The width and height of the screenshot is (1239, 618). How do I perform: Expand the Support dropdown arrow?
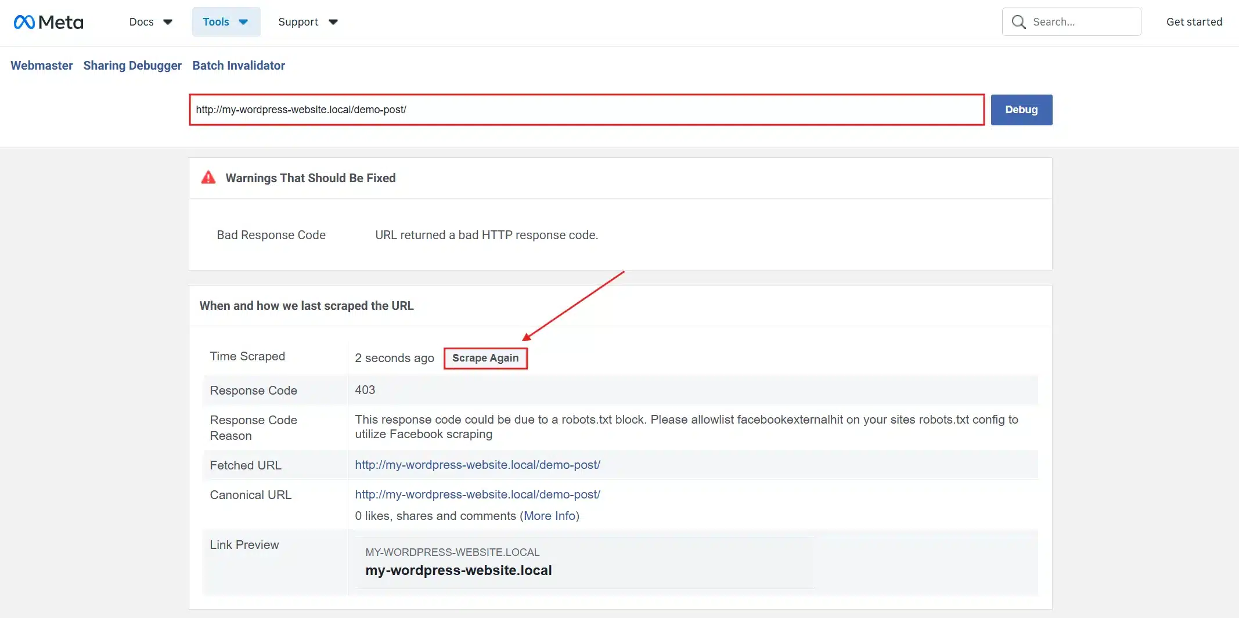coord(333,22)
